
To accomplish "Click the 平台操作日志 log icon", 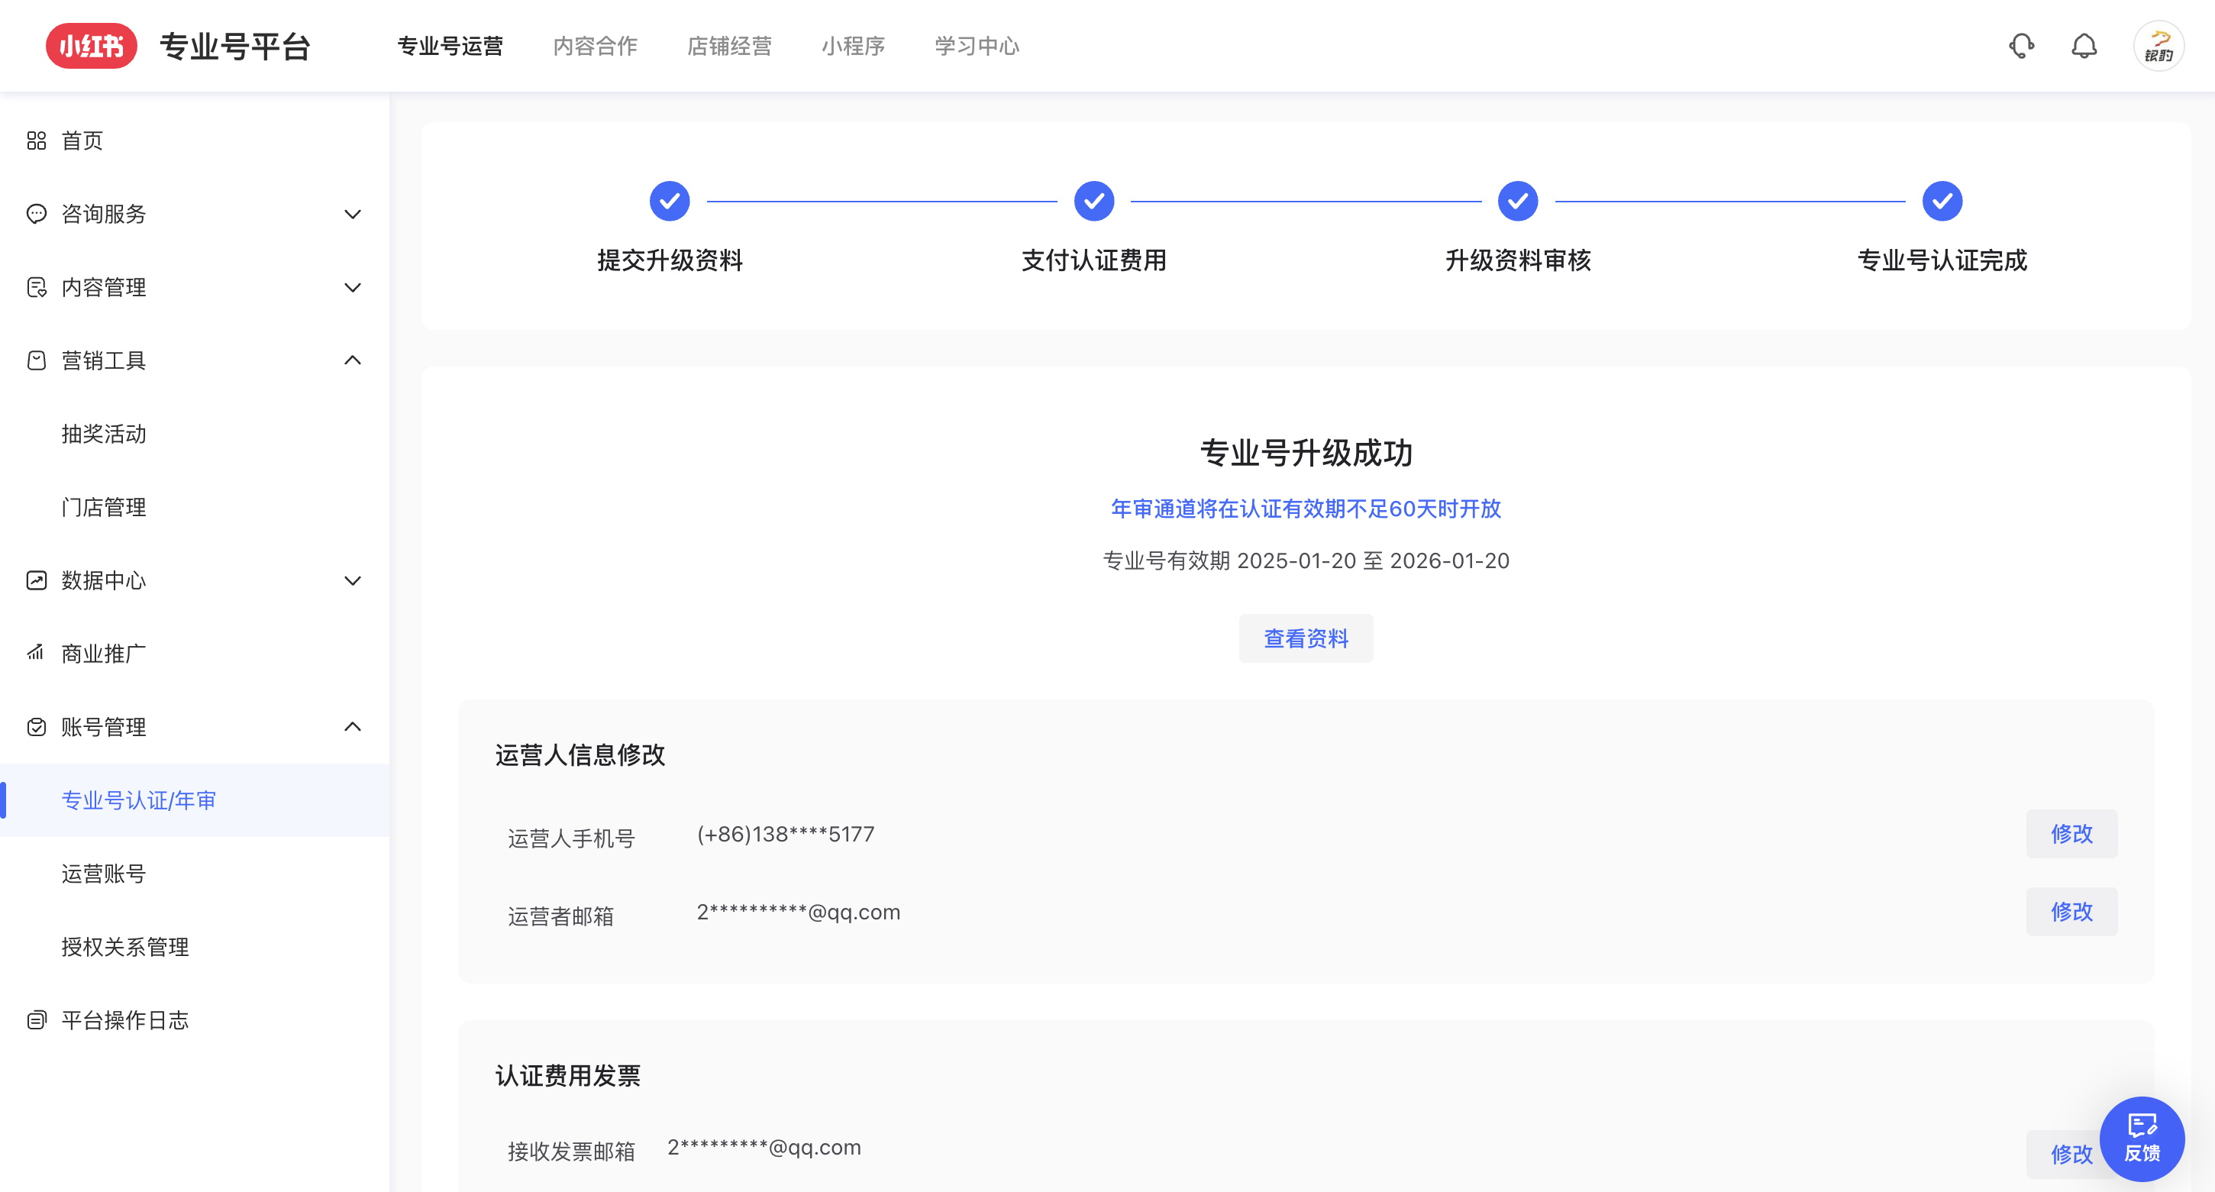I will pos(36,1020).
